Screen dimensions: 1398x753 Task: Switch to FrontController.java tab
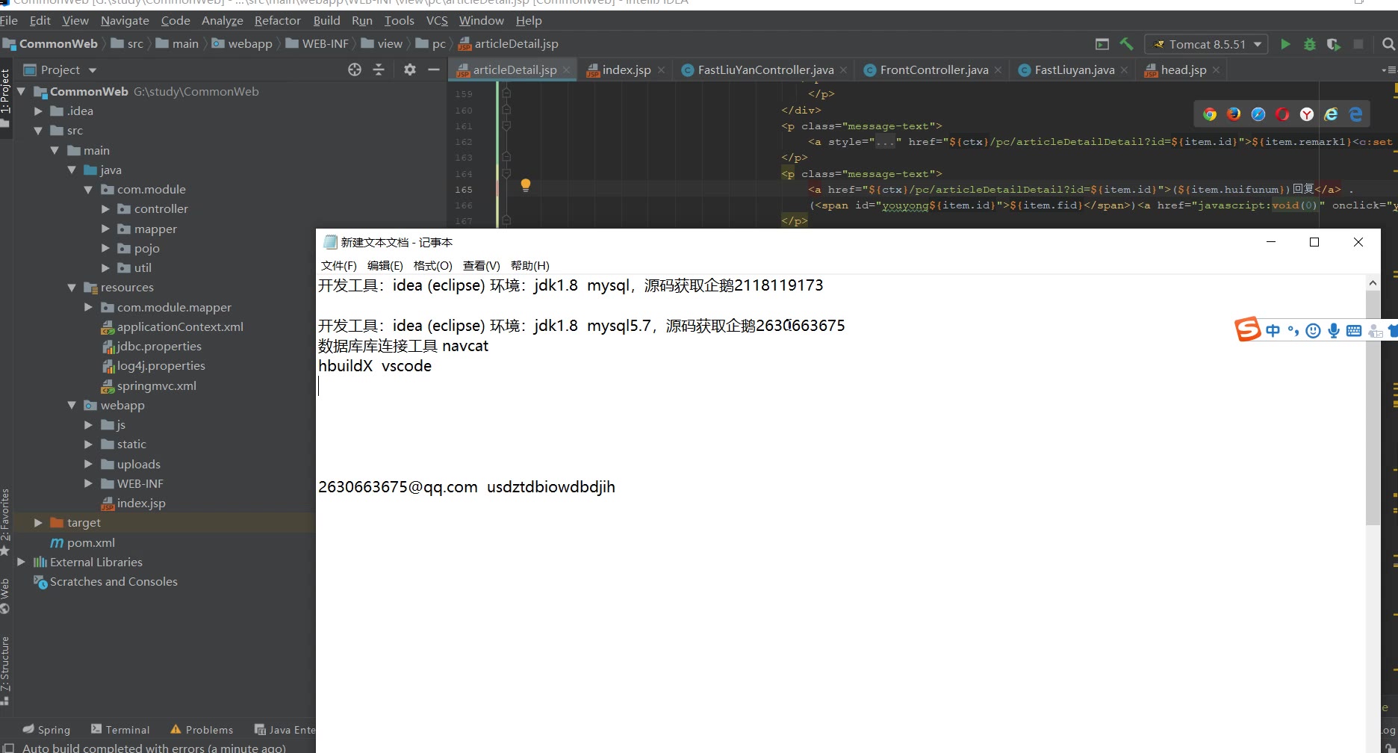pyautogui.click(x=933, y=69)
